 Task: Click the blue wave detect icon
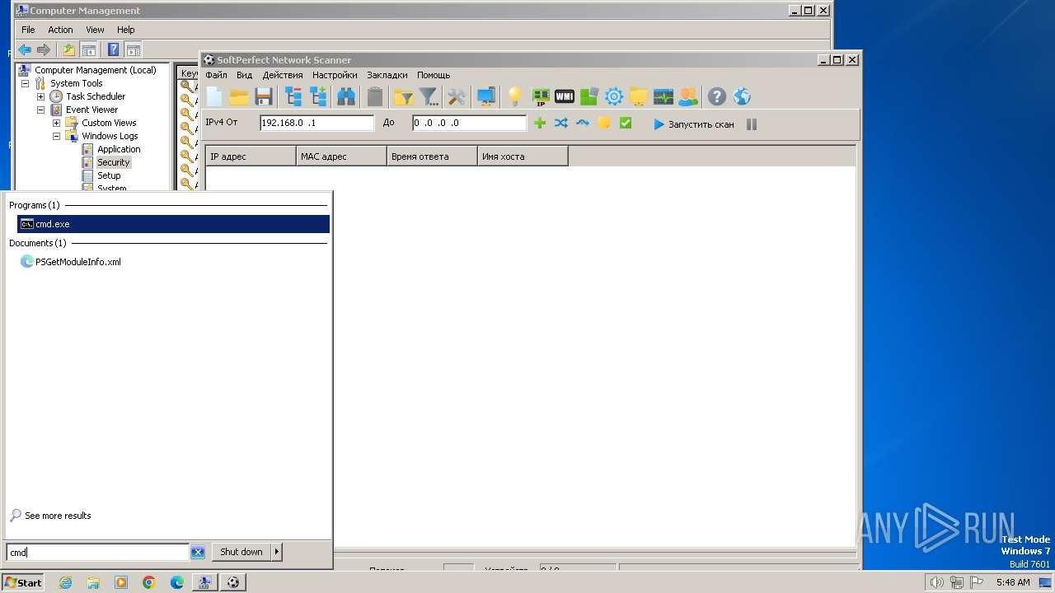(x=583, y=124)
